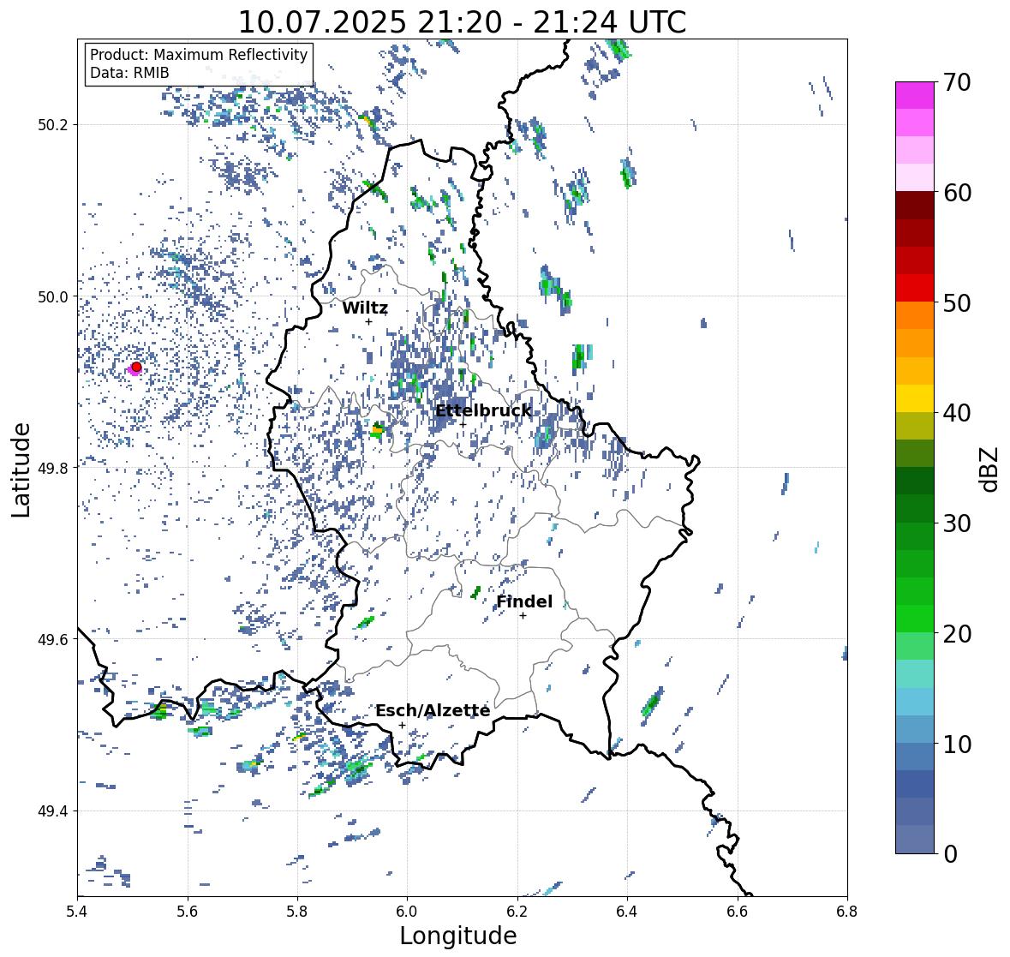Viewport: 1010px width, 957px height.
Task: Click the 'dBZ' colorbar label
Action: click(990, 469)
